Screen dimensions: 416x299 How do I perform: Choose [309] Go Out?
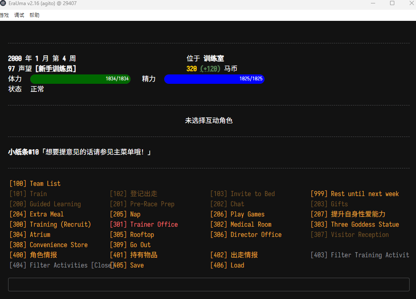coord(130,245)
